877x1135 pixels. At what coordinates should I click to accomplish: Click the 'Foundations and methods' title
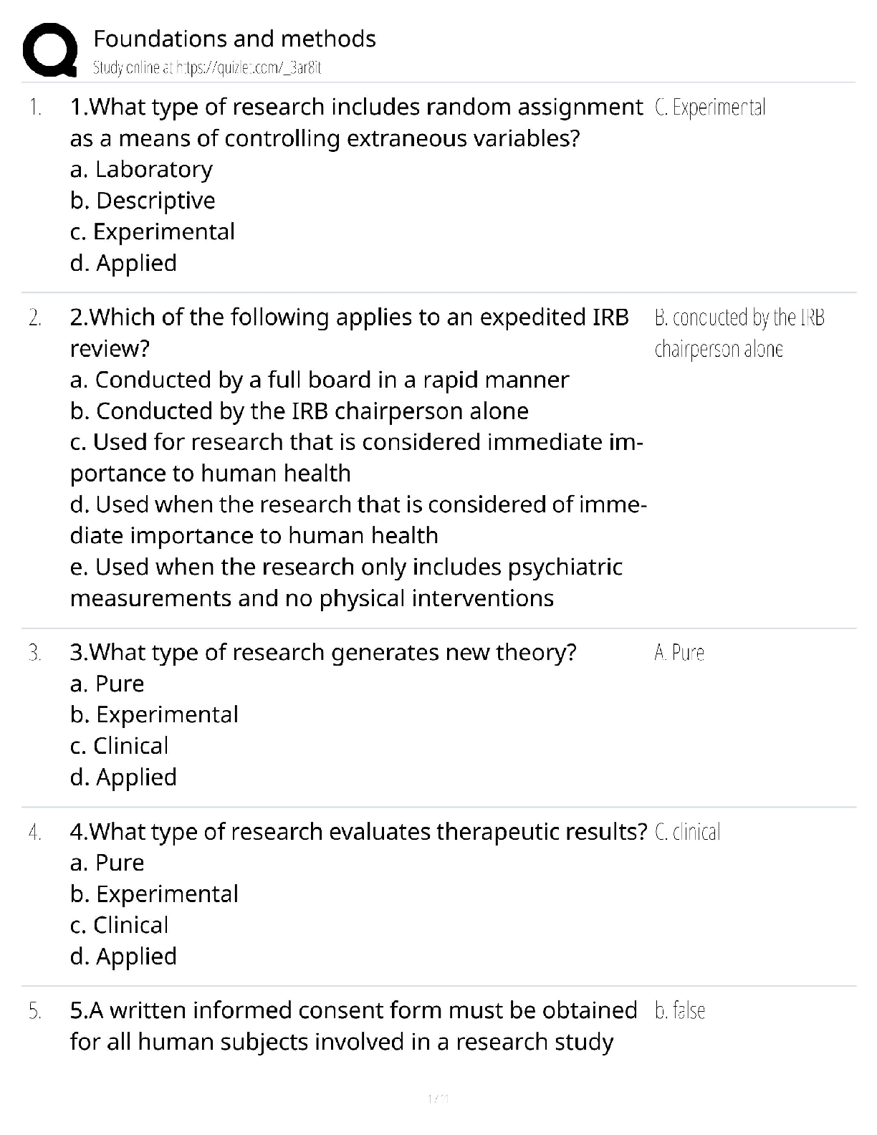click(x=234, y=39)
